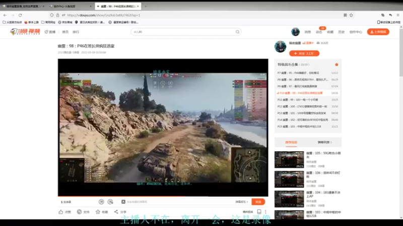
Task: Click the orange upload video button
Action: coord(378,32)
